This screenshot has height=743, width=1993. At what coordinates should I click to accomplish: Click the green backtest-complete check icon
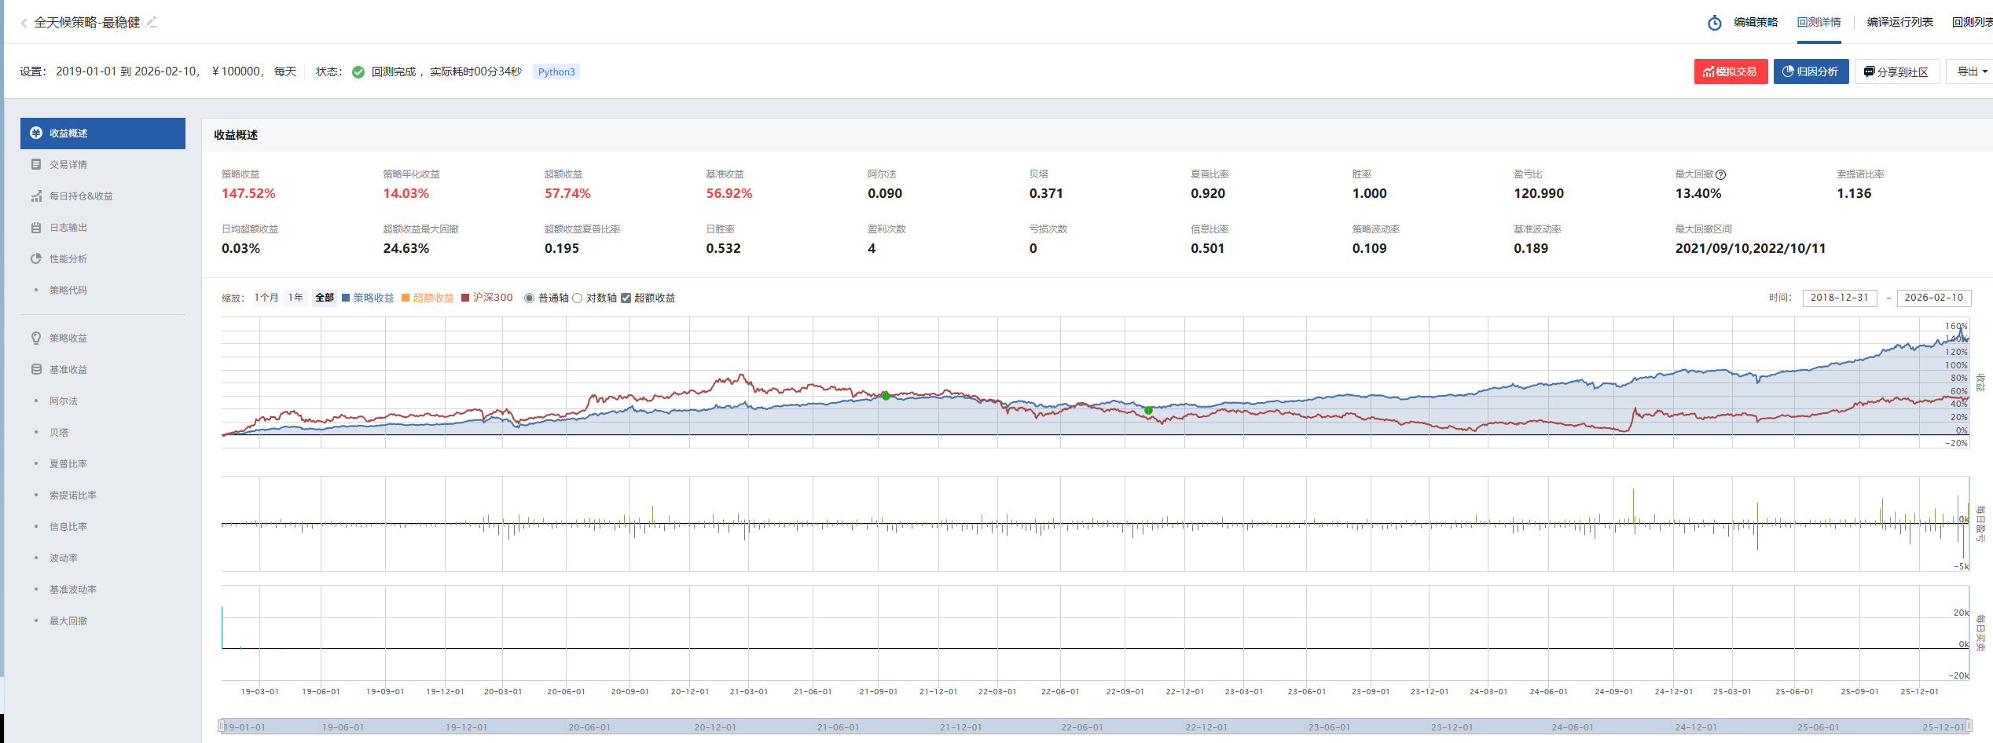[358, 72]
